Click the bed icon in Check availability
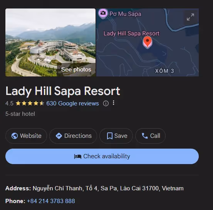This screenshot has height=210, width=213. point(78,156)
